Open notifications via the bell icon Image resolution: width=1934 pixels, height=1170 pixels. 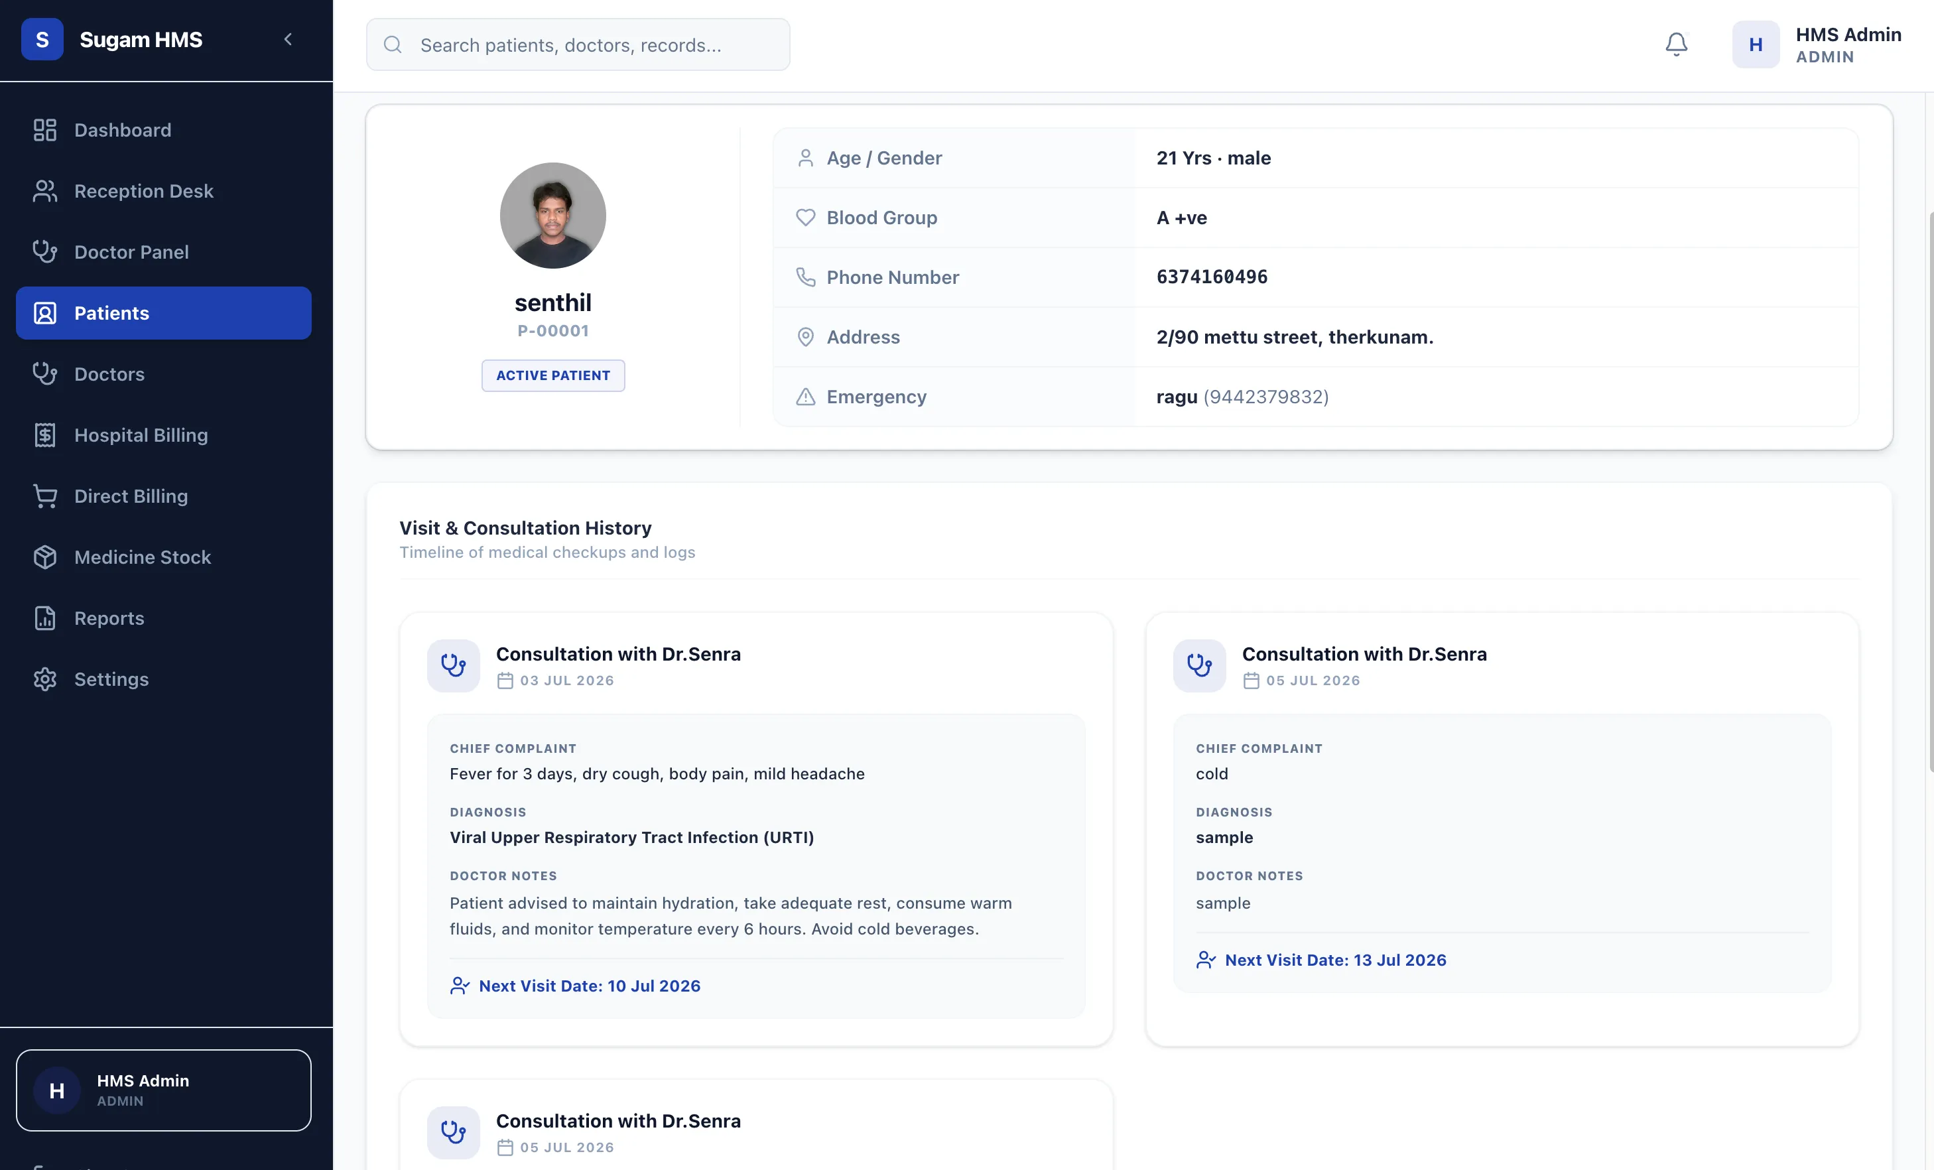tap(1676, 44)
